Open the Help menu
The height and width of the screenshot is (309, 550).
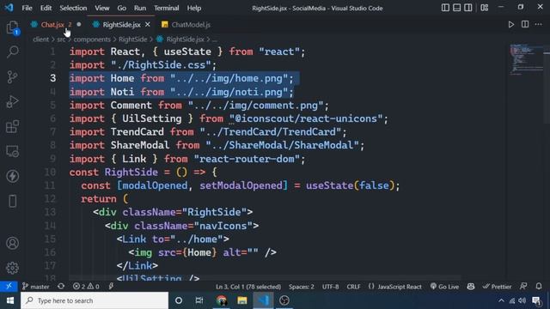pos(194,8)
